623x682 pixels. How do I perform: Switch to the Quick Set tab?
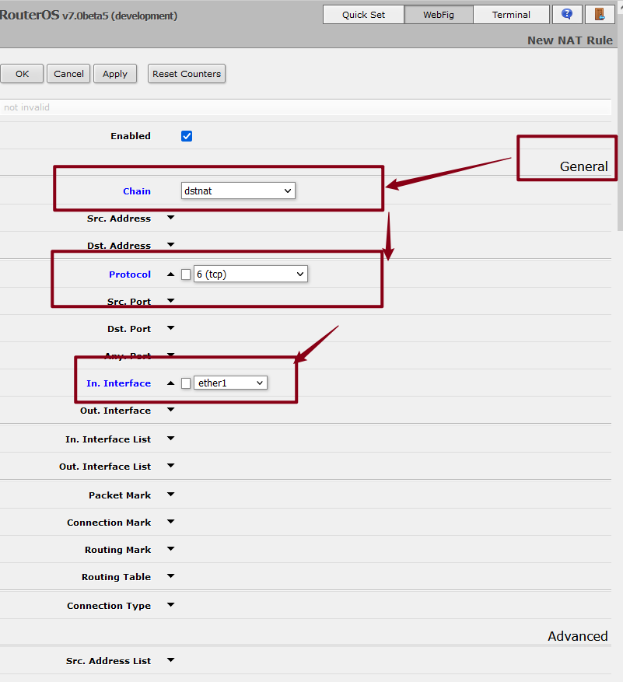pyautogui.click(x=363, y=15)
